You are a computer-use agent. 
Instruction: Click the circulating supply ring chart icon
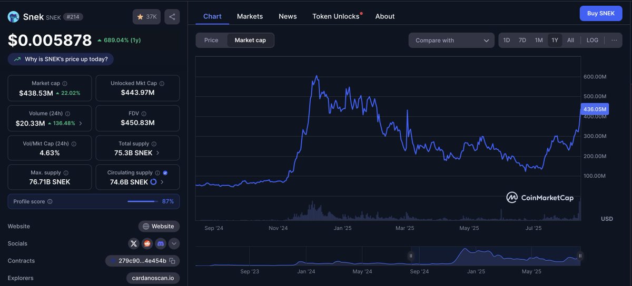(x=153, y=182)
